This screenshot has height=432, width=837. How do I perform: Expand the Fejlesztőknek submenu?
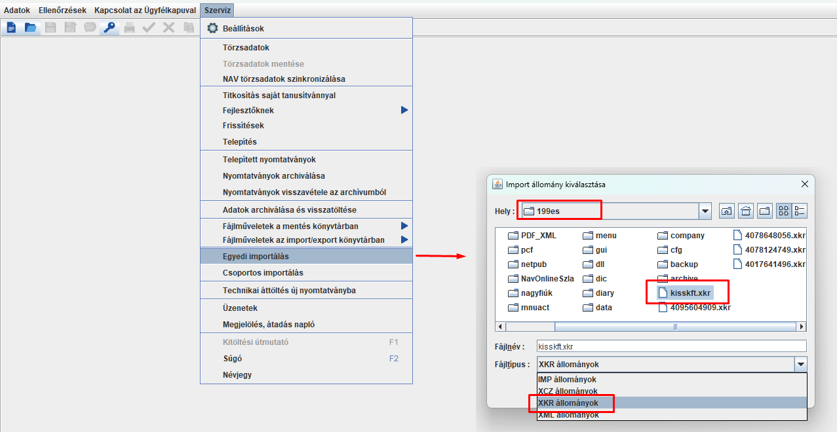click(306, 111)
